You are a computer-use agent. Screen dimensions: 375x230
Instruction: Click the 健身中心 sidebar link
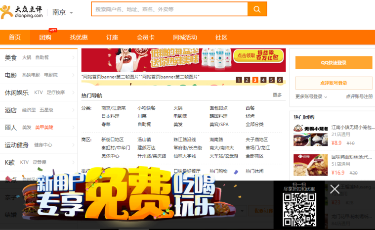click(x=43, y=145)
